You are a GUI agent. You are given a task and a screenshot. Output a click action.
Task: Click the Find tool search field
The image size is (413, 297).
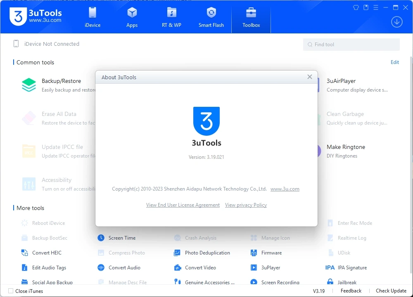[x=351, y=45]
